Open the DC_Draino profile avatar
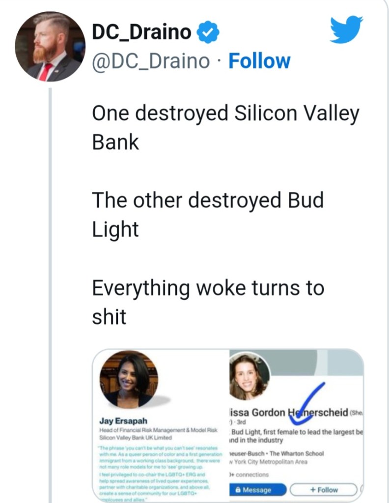Screen dimensions: 389x503 [x=50, y=46]
